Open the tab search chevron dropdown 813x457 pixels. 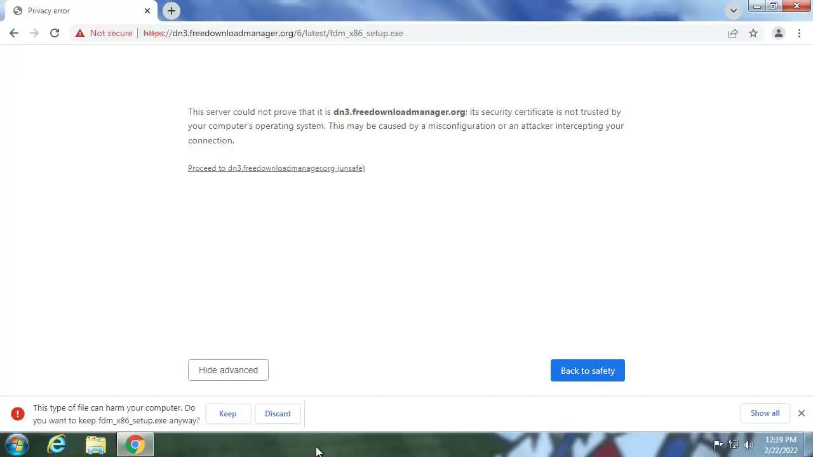[734, 11]
